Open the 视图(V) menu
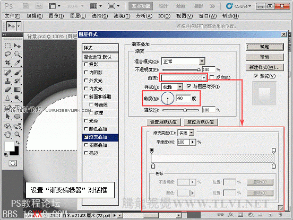Screen dimensions: 293x220 [185, 16]
